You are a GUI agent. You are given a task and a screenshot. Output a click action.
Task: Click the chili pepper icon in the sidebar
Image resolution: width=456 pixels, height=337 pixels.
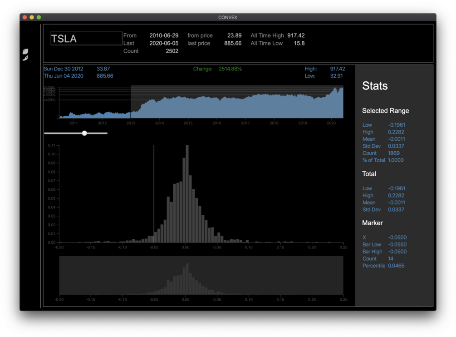point(25,58)
